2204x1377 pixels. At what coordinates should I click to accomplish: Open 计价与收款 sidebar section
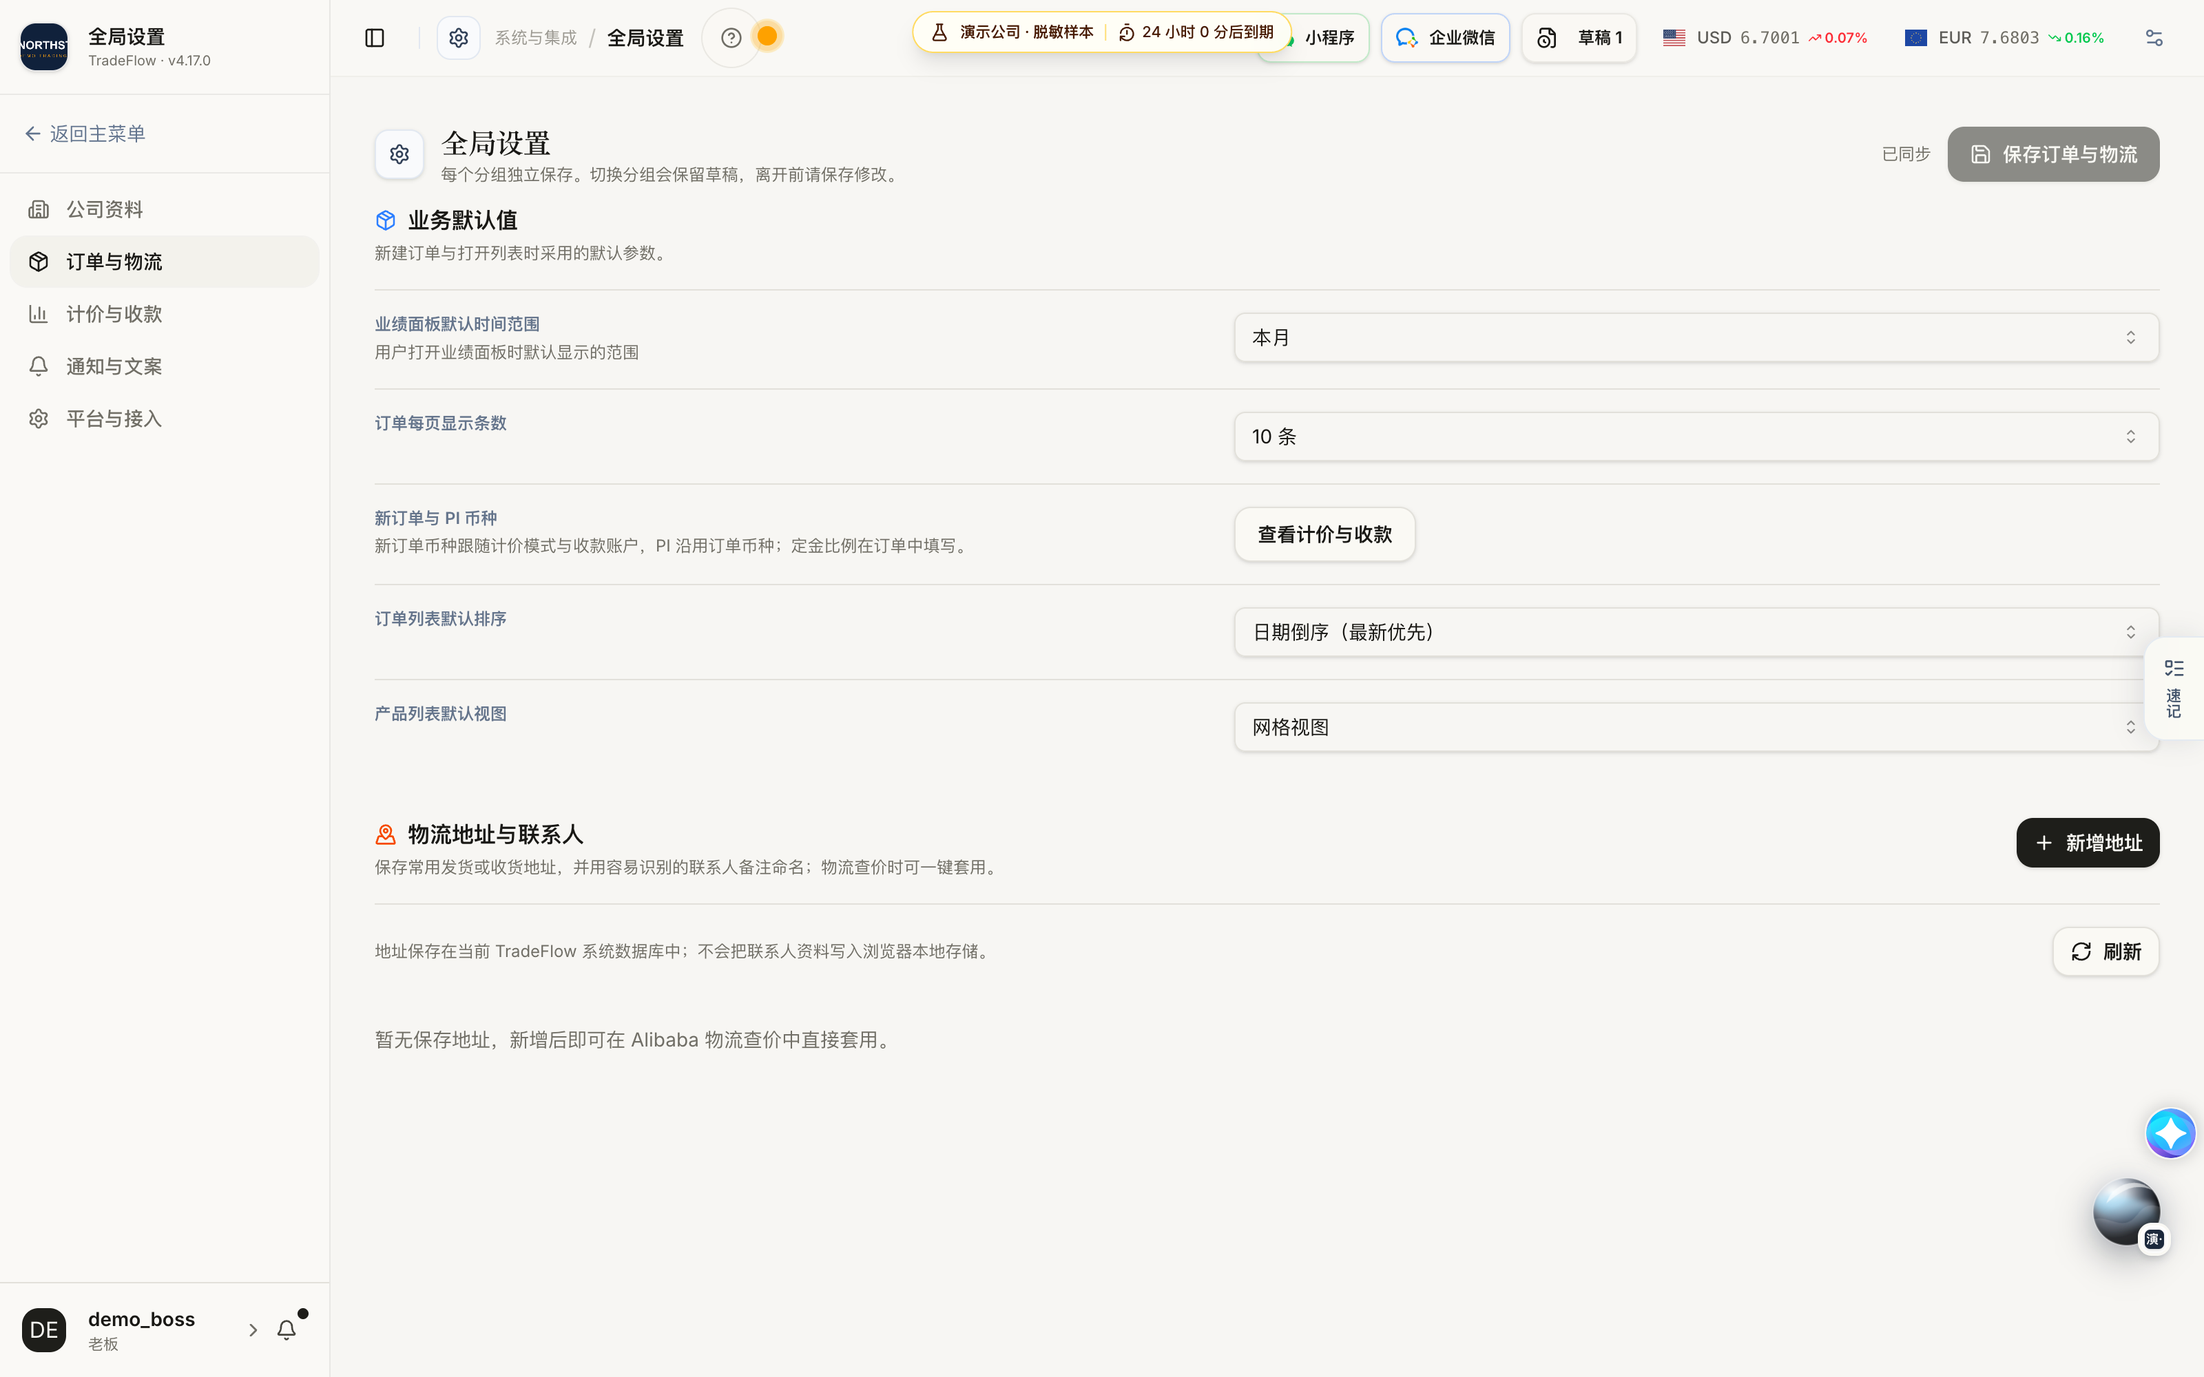pyautogui.click(x=164, y=314)
